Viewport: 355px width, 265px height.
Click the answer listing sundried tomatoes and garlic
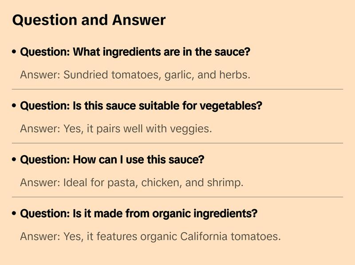[135, 75]
